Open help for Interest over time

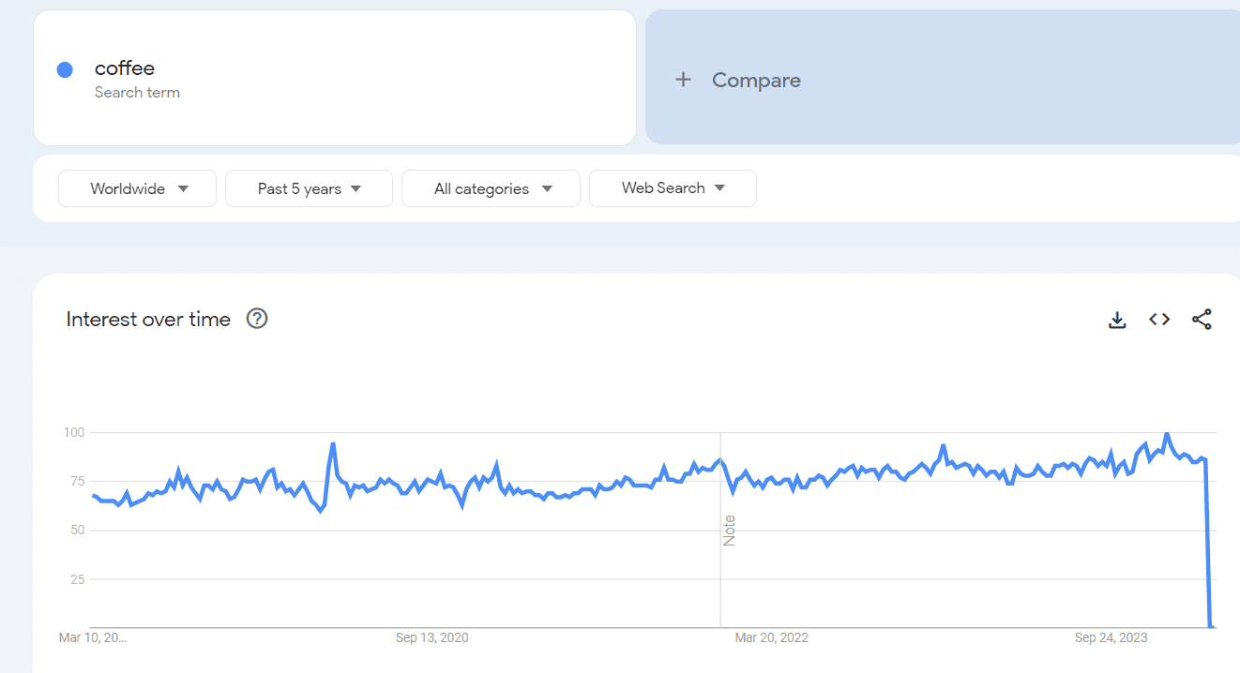coord(257,319)
